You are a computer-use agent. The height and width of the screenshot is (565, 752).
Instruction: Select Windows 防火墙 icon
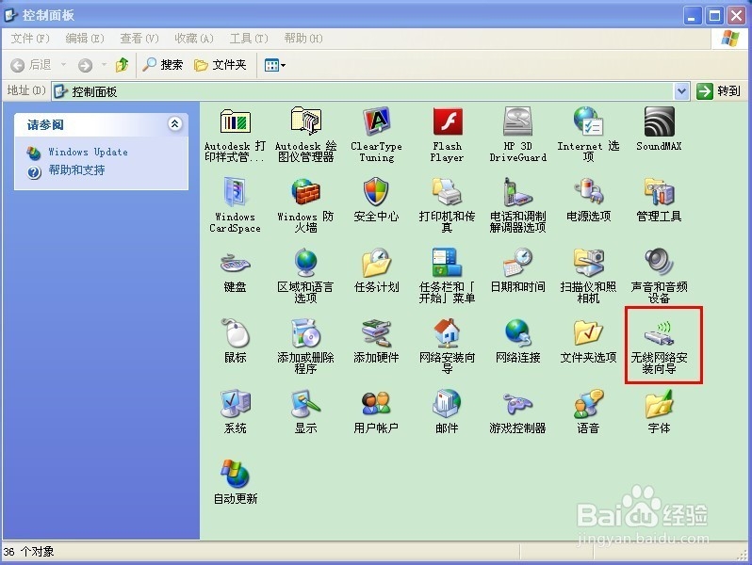tap(305, 192)
